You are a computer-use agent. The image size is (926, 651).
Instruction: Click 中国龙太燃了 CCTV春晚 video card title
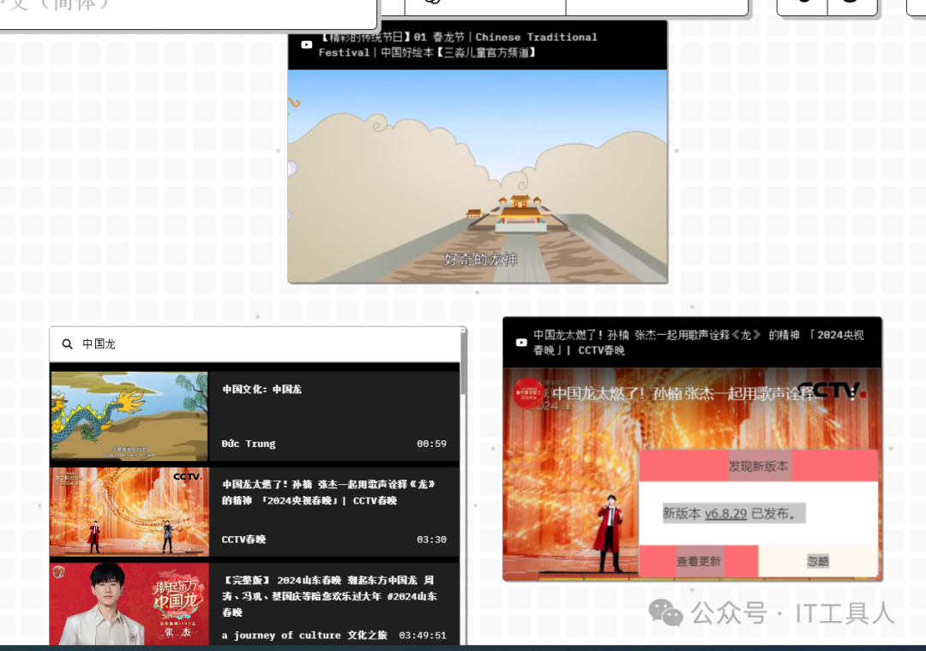click(698, 343)
